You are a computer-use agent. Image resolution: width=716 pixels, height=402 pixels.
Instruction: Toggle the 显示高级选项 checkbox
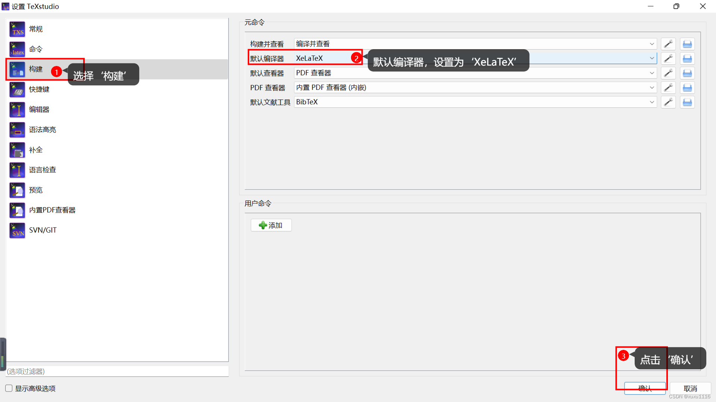(9, 388)
